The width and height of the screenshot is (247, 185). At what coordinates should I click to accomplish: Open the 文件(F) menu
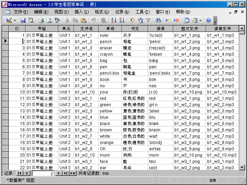21,12
